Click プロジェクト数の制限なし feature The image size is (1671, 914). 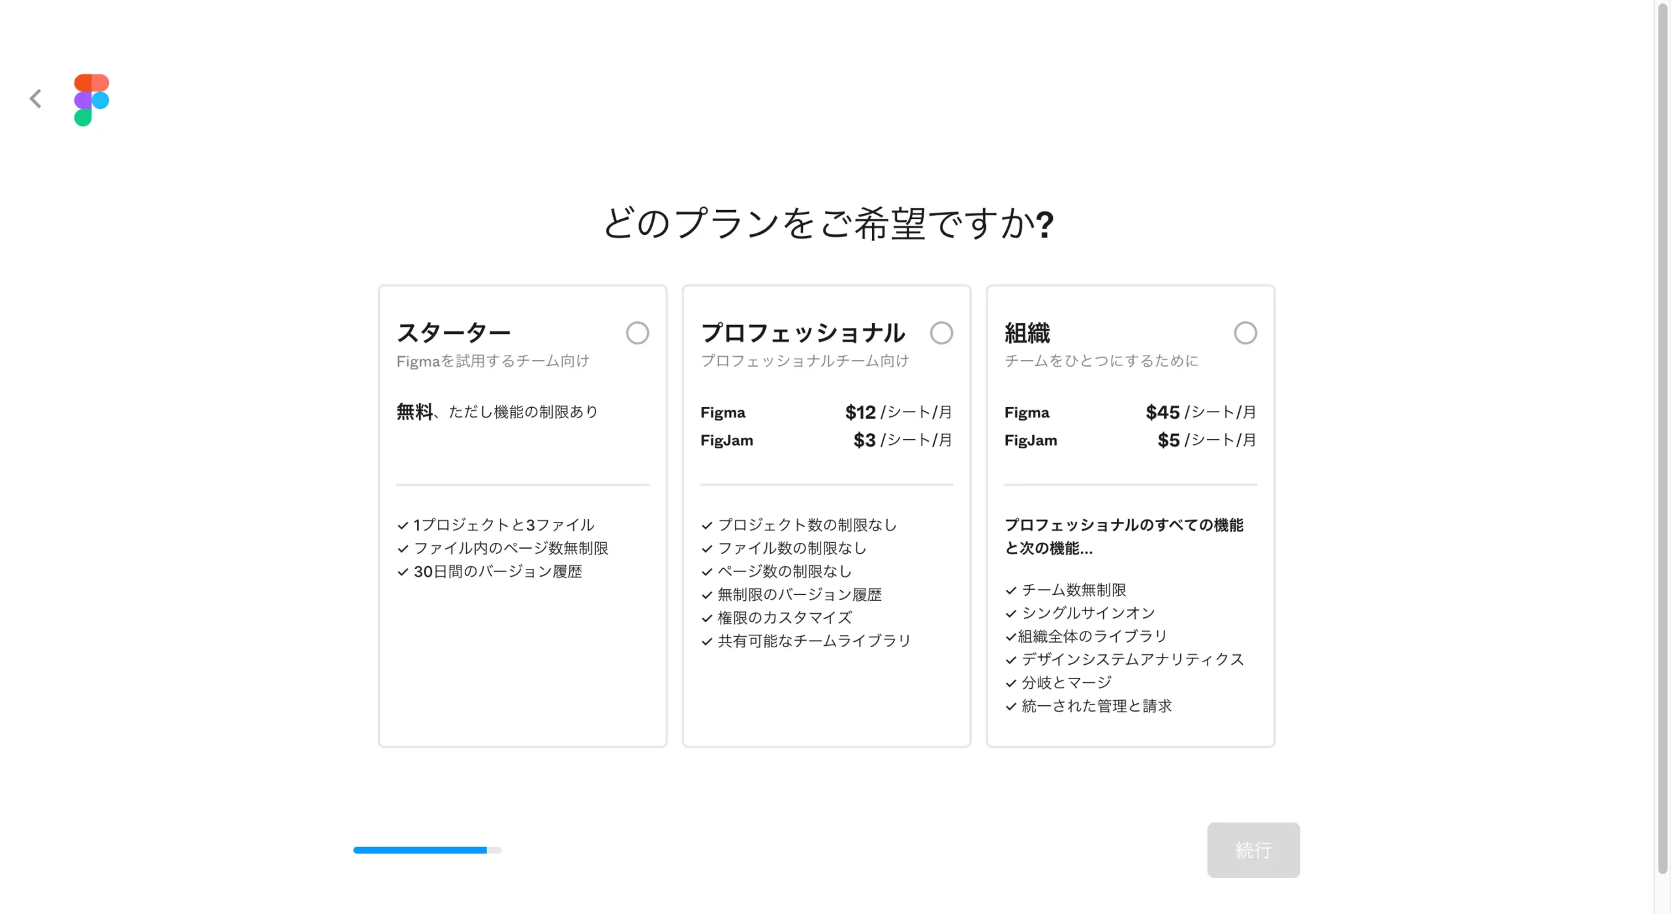pyautogui.click(x=807, y=525)
